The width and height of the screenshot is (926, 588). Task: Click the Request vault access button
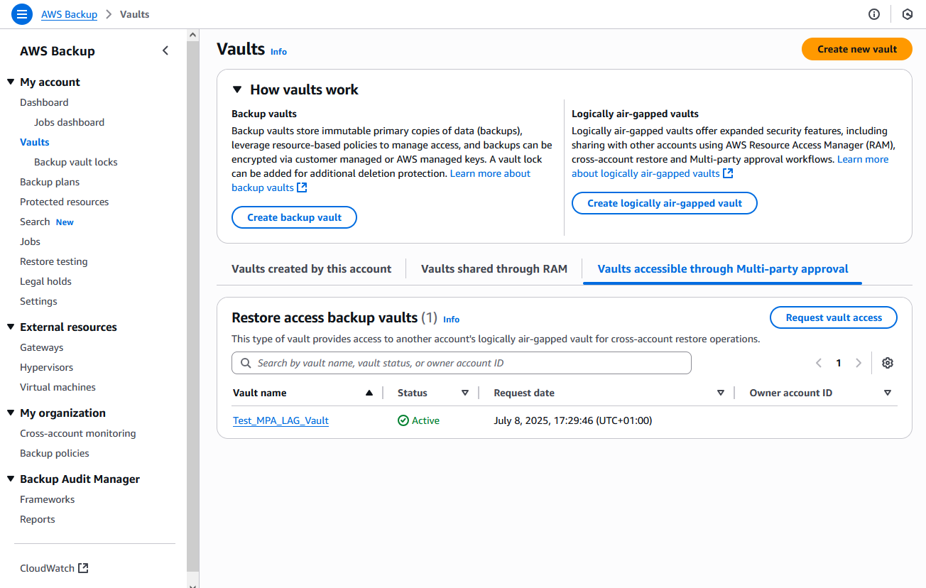pos(834,317)
